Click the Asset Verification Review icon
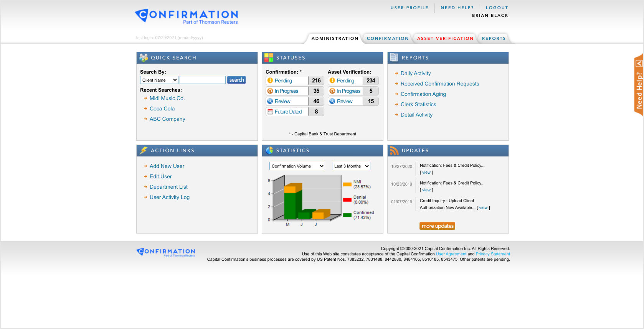Image resolution: width=644 pixels, height=329 pixels. point(332,101)
